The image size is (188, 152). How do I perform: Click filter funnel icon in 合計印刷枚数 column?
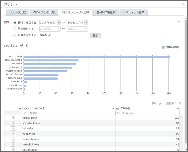118,113
